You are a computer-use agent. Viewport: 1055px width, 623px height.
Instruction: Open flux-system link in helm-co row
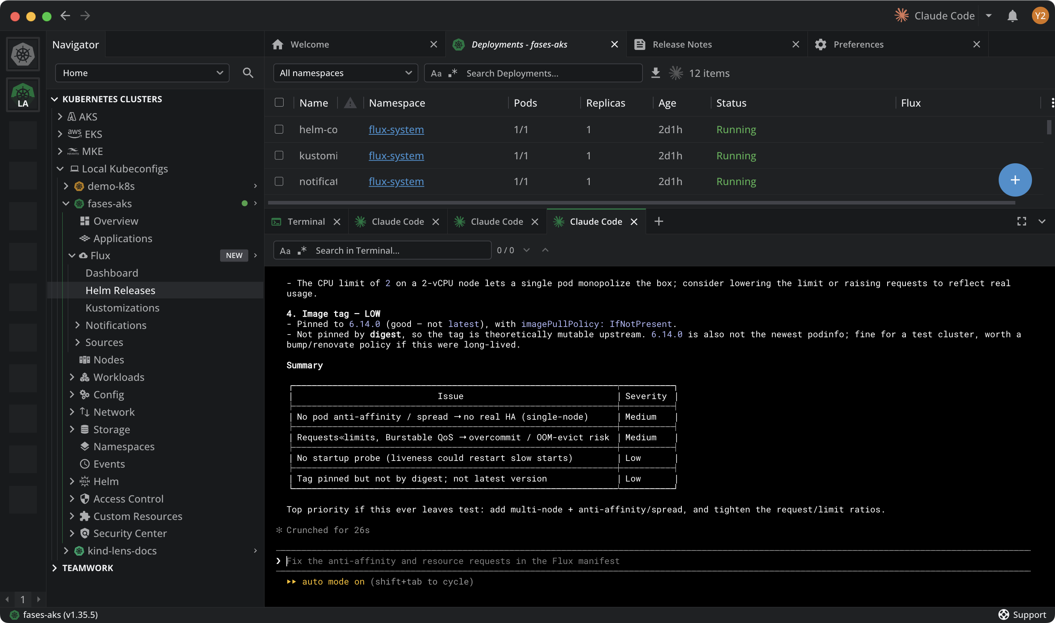tap(396, 130)
